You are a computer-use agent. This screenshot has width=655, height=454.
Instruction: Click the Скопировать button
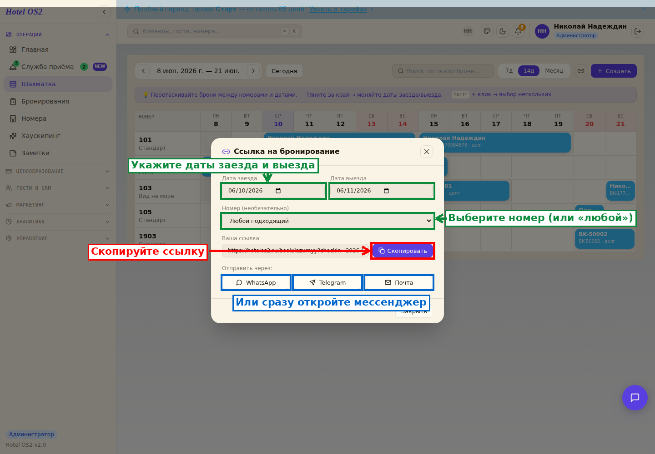[x=403, y=251]
